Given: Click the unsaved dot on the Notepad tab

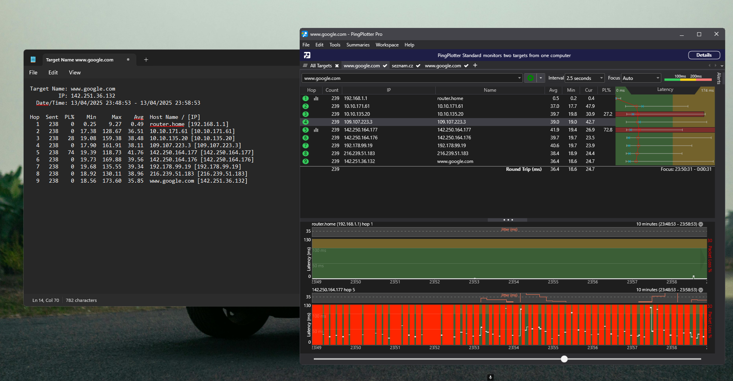Looking at the screenshot, I should [x=128, y=59].
